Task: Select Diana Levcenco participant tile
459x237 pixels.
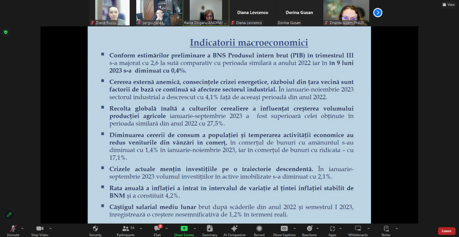Action: pos(252,13)
